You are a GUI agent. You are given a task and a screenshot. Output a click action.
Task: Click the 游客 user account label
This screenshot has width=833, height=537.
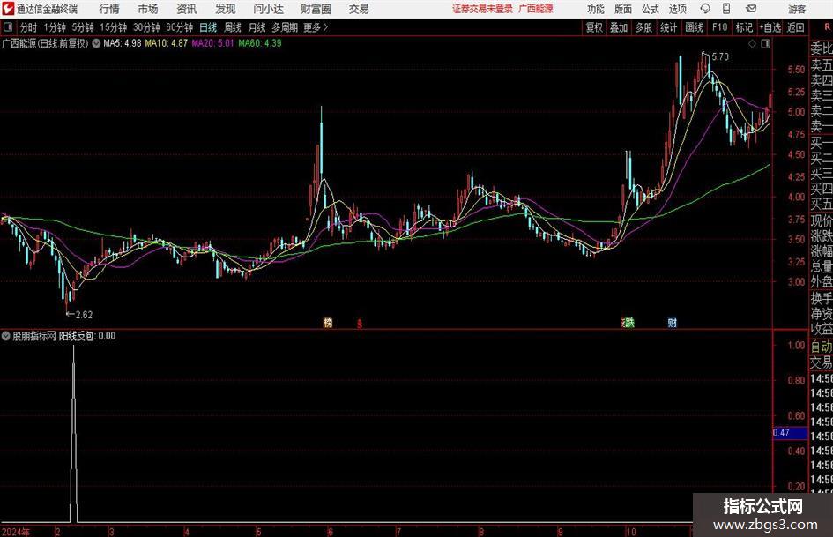tap(796, 9)
